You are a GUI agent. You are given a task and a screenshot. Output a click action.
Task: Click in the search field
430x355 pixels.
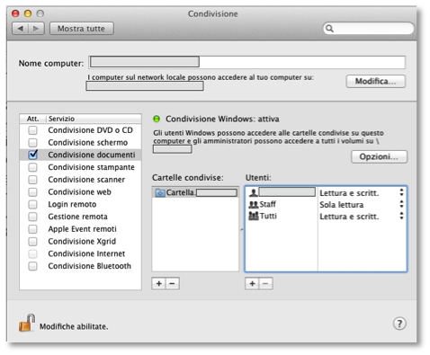[x=369, y=29]
